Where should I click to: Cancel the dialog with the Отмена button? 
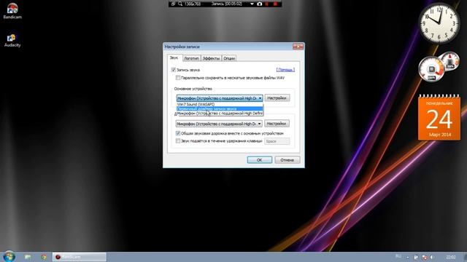[287, 160]
